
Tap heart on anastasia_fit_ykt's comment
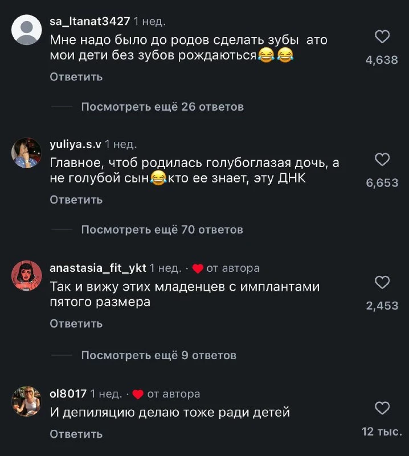click(383, 283)
